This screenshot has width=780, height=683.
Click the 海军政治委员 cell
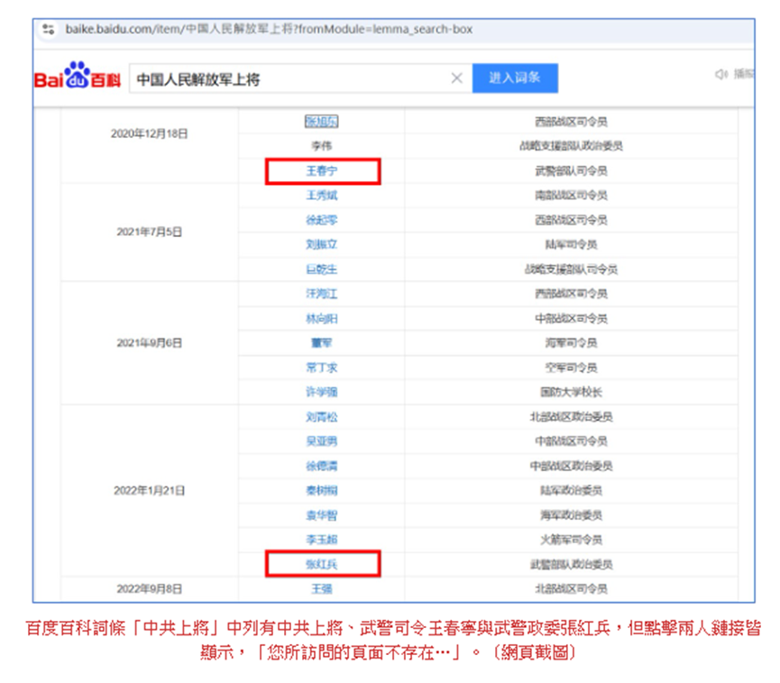571,515
